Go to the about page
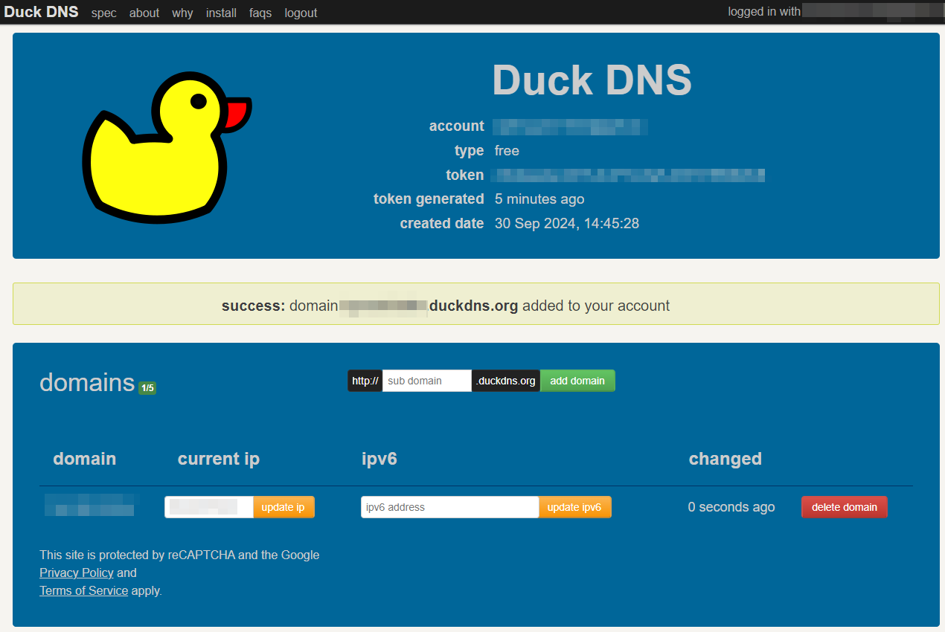This screenshot has width=945, height=632. (x=144, y=13)
